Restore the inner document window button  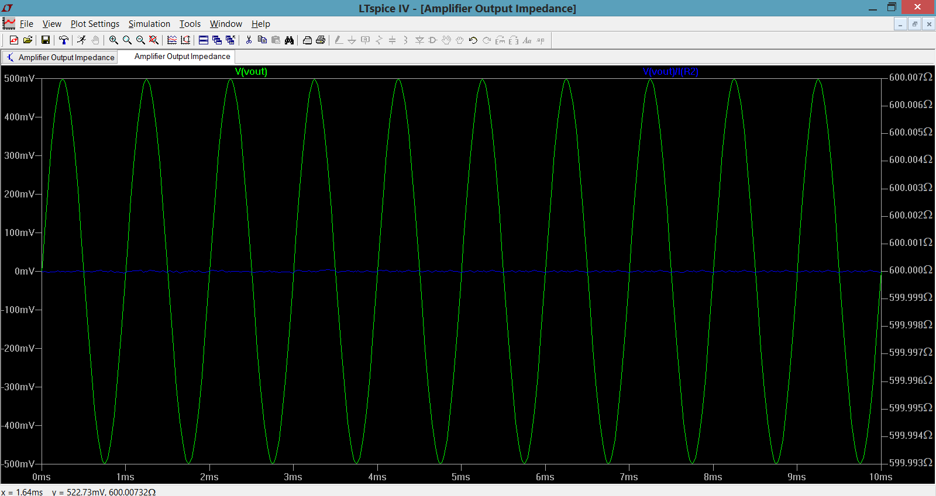(x=914, y=24)
